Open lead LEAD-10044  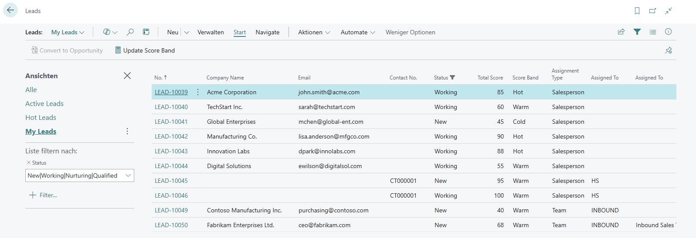coord(171,166)
